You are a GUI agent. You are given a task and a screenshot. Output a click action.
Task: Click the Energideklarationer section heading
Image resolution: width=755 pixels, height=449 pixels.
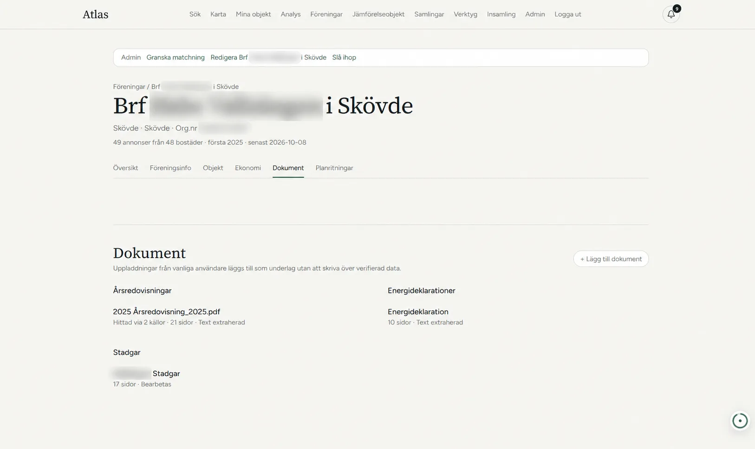[422, 291]
